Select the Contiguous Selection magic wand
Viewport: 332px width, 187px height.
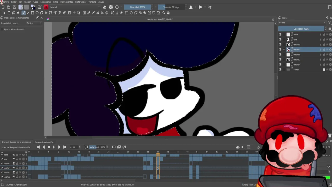144,13
